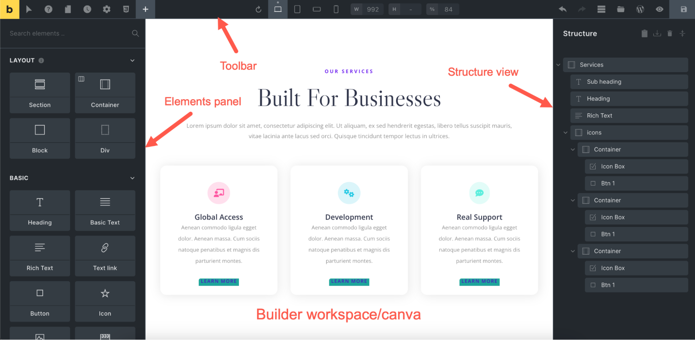The image size is (695, 340).
Task: Delete structure using the trash icon
Action: point(669,33)
